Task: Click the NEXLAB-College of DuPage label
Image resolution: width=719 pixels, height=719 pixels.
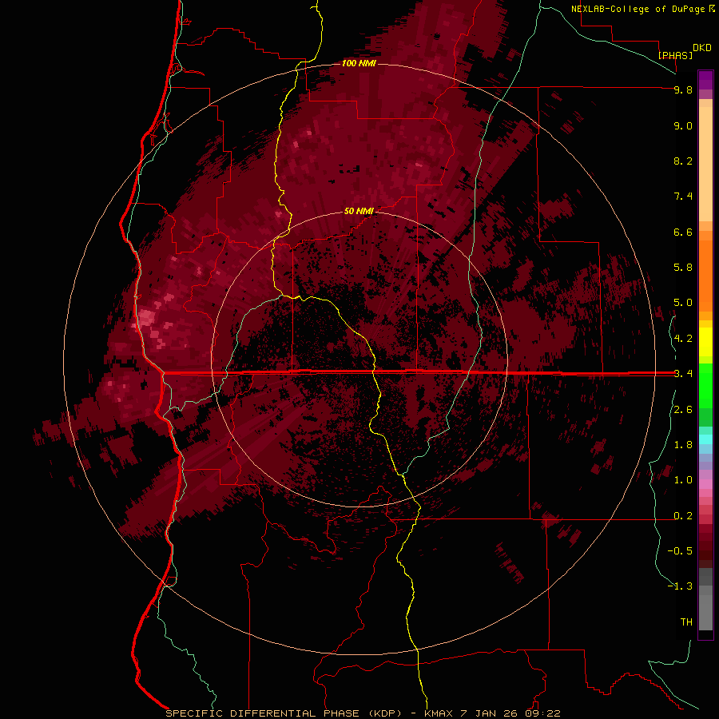Action: pos(638,9)
